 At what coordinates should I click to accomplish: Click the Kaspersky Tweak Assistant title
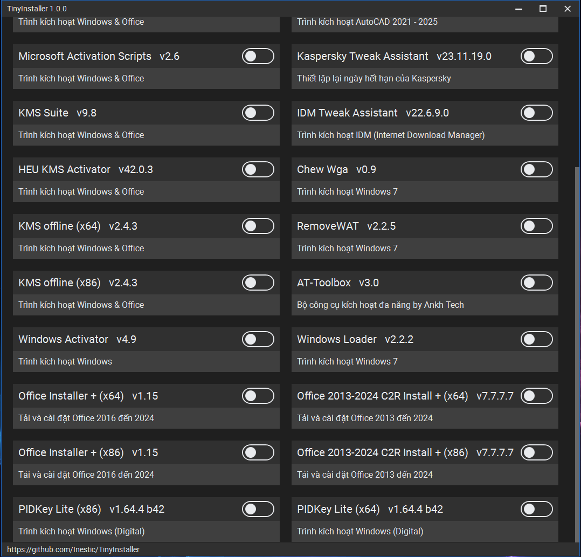(x=363, y=56)
